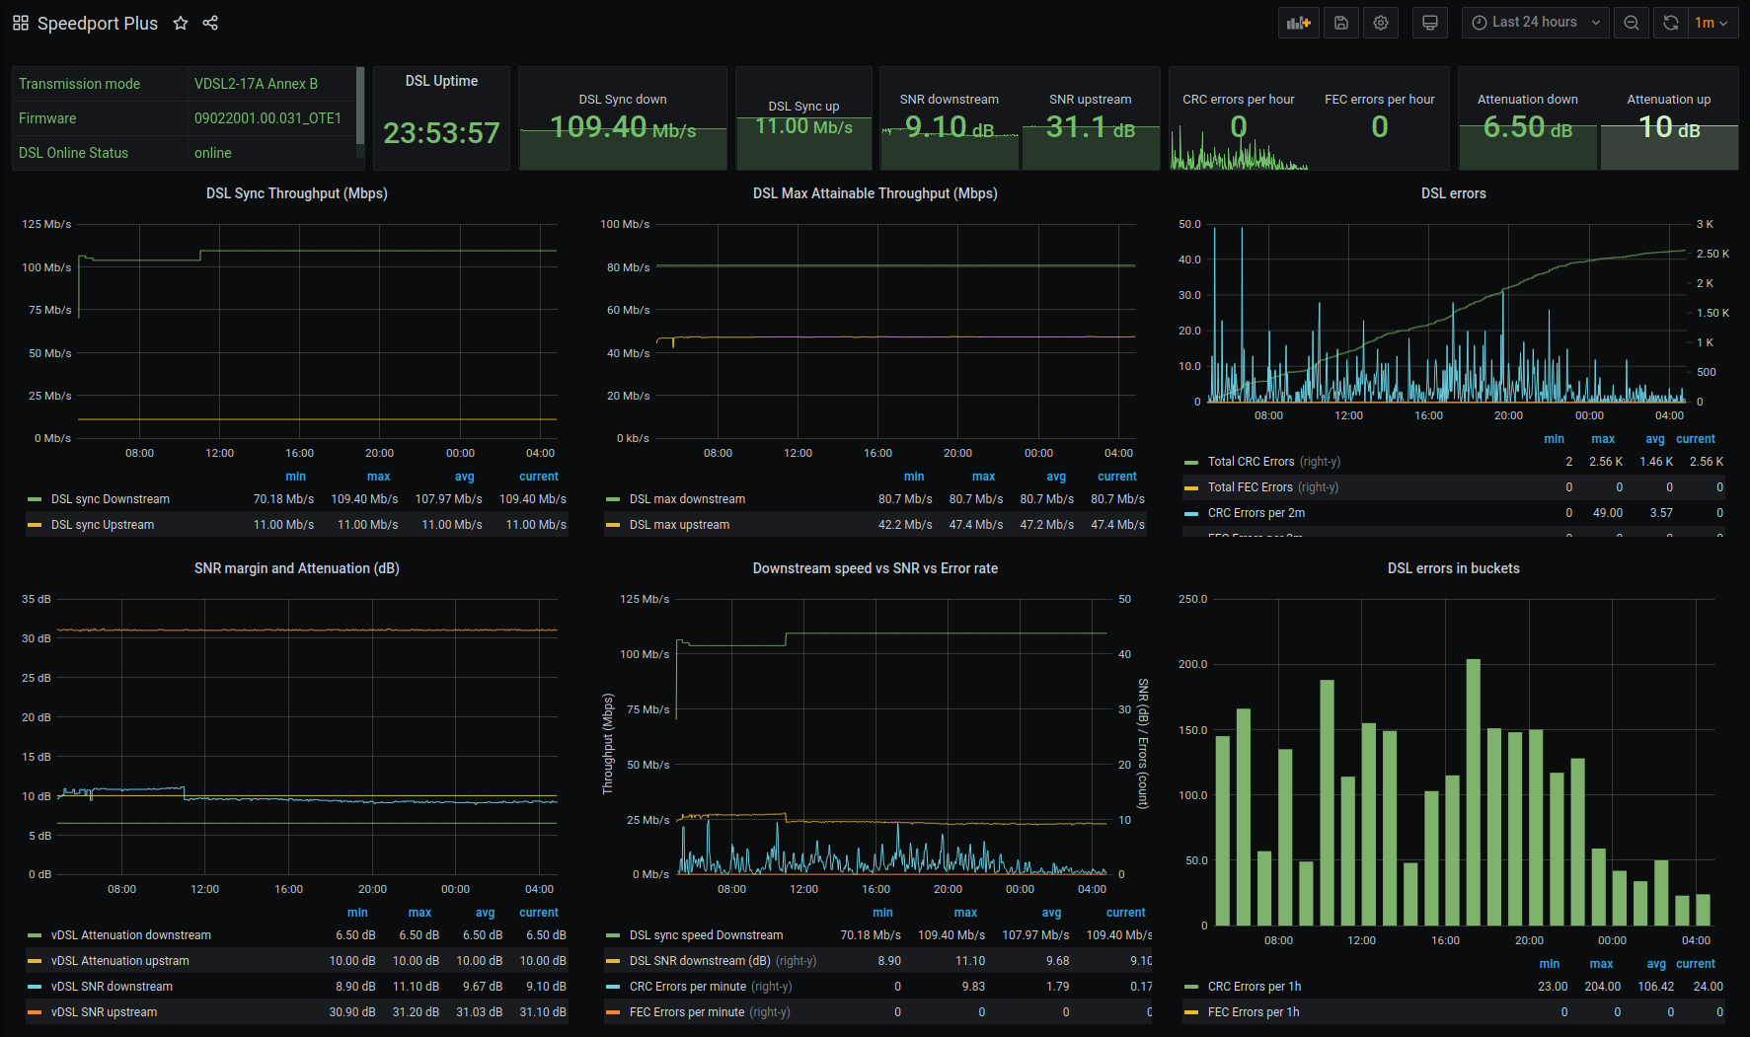Open the Last 24 hours time picker
The height and width of the screenshot is (1037, 1750).
[x=1536, y=23]
